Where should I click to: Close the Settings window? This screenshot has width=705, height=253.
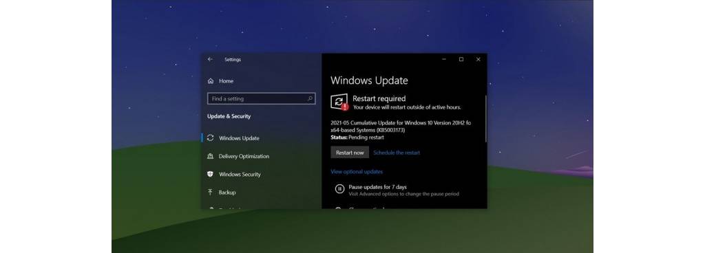point(478,59)
